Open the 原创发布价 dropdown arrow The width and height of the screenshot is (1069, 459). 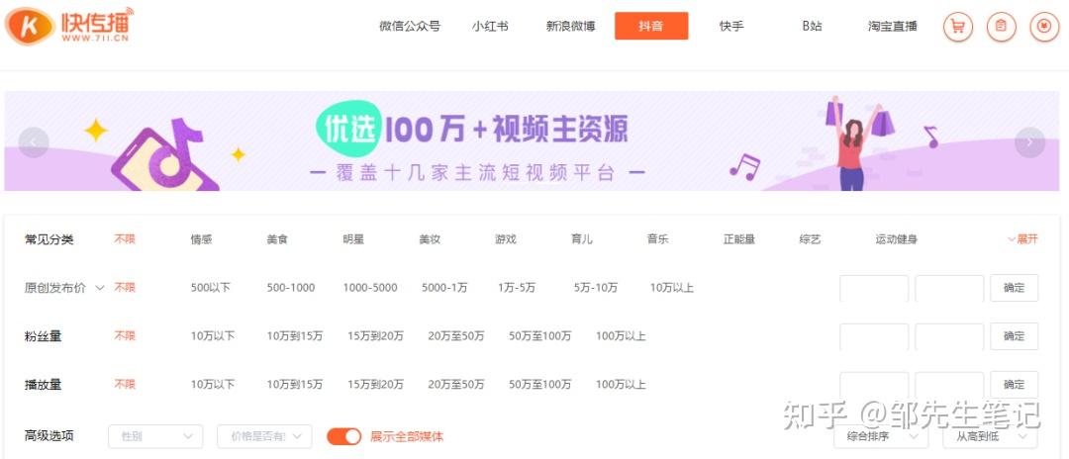[100, 288]
